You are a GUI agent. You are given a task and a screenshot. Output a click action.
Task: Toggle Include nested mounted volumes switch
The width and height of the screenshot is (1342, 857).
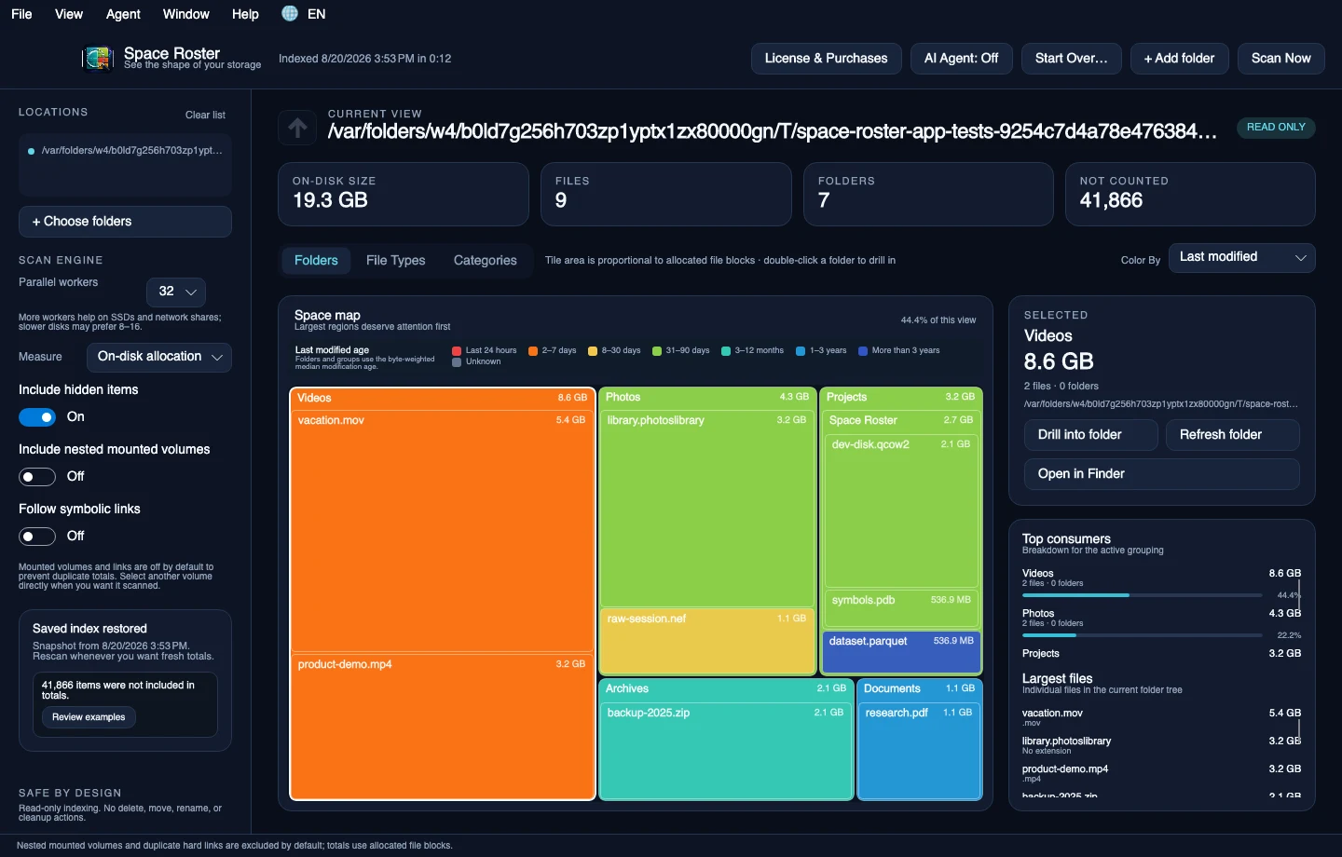point(37,476)
